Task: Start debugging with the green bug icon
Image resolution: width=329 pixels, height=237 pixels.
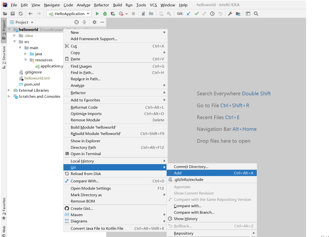Action: pyautogui.click(x=105, y=14)
